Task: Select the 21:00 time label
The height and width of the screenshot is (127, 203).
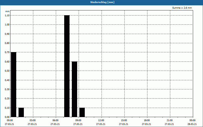Action: tap(170, 120)
